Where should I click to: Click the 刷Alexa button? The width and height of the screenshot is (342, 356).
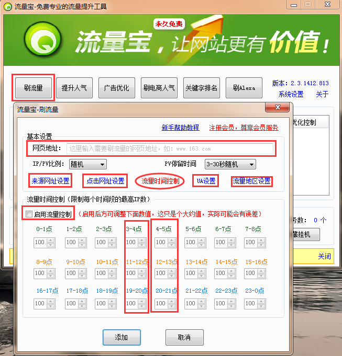point(244,88)
